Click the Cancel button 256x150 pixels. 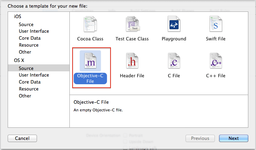(x=22, y=138)
